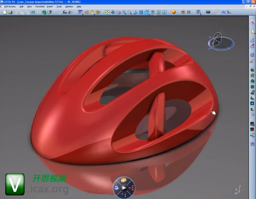This screenshot has height=199, width=256.
Task: Open the Help menu
Action: point(79,6)
